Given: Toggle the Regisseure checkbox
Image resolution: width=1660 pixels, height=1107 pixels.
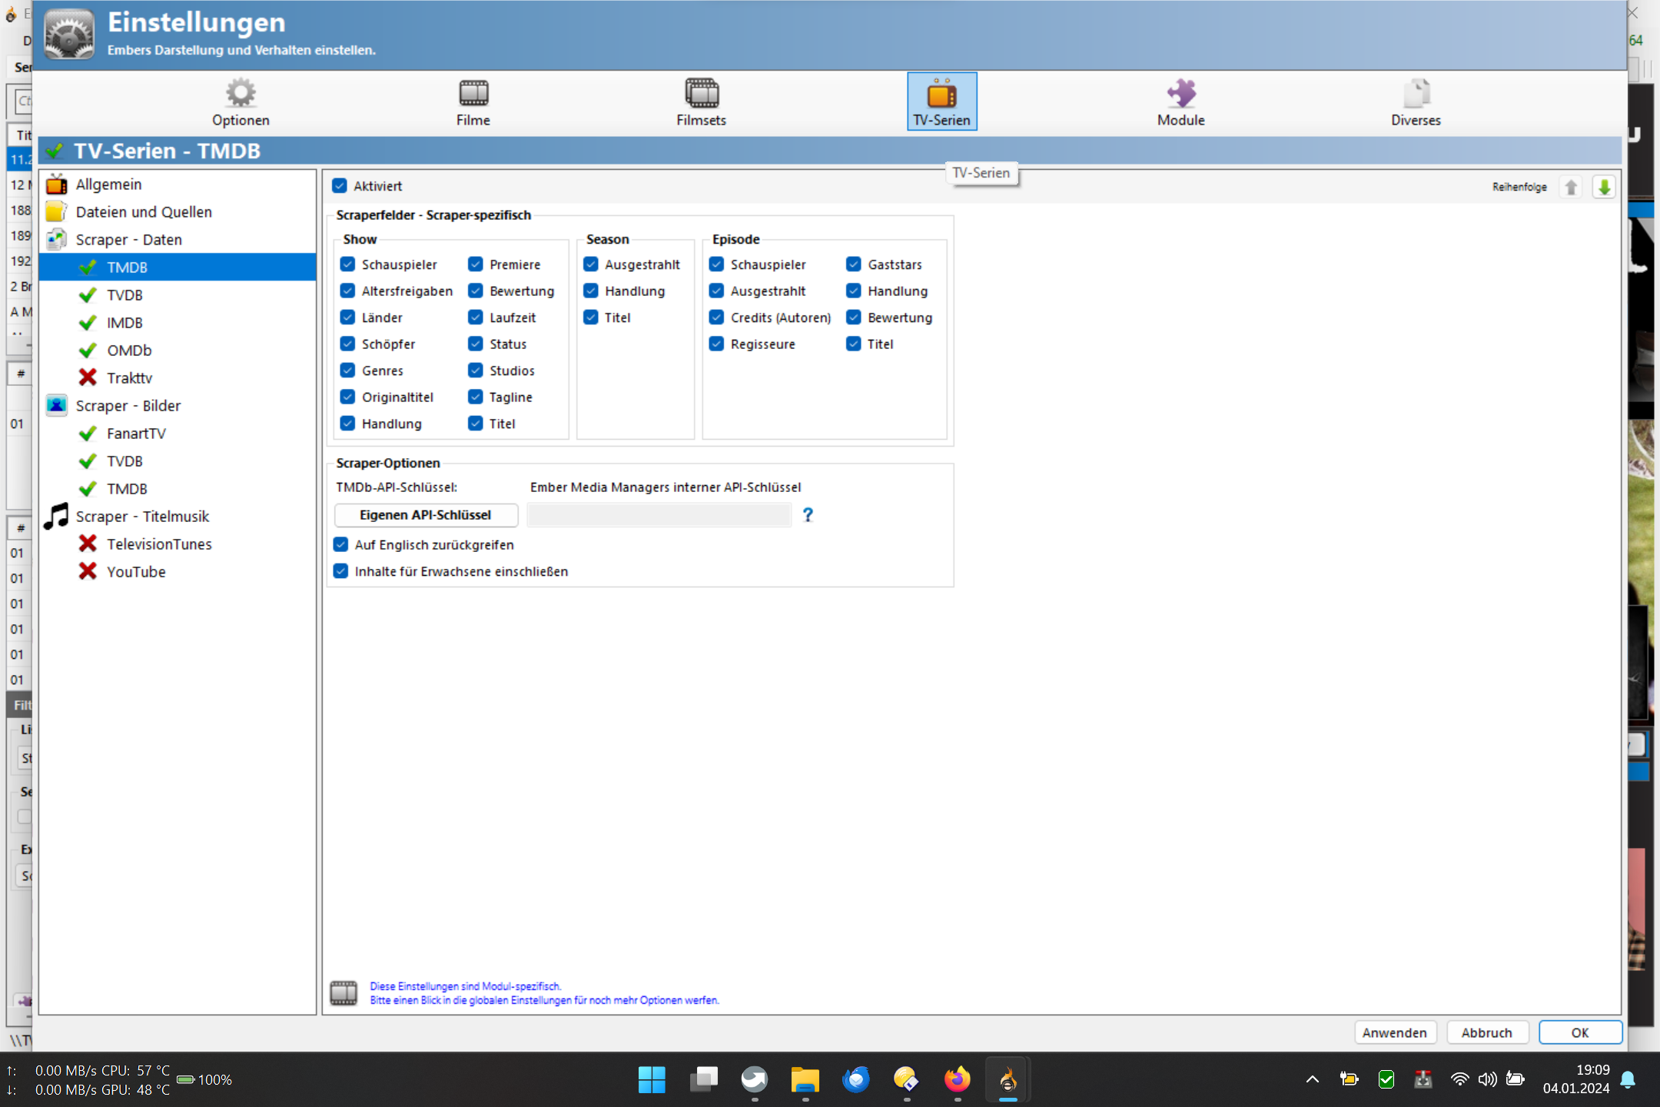Looking at the screenshot, I should click(x=717, y=344).
